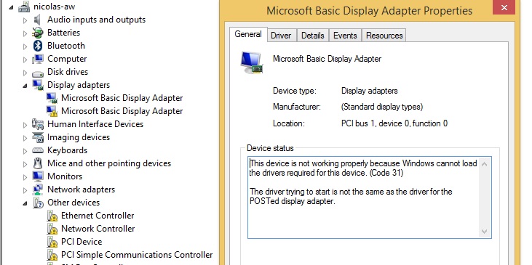Screen dimensions: 532x265
Task: Click the PCI Device warning icon
Action: pos(52,242)
